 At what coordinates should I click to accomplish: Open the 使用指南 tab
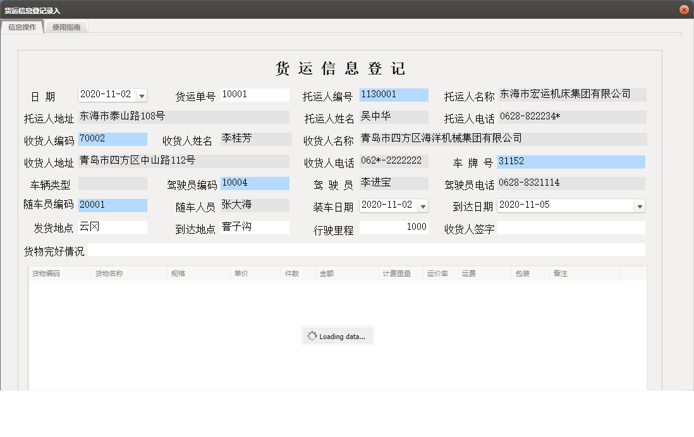[x=66, y=27]
